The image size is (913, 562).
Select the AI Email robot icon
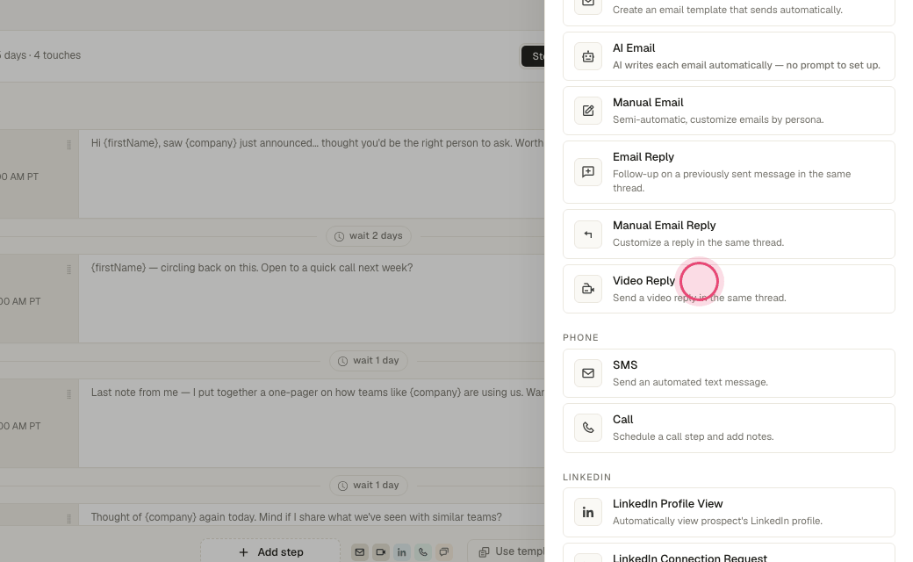coord(588,56)
